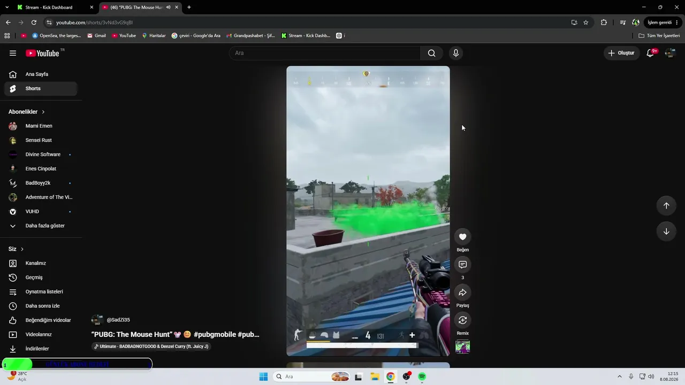Click the search magnifier button
The width and height of the screenshot is (685, 385).
tap(431, 53)
